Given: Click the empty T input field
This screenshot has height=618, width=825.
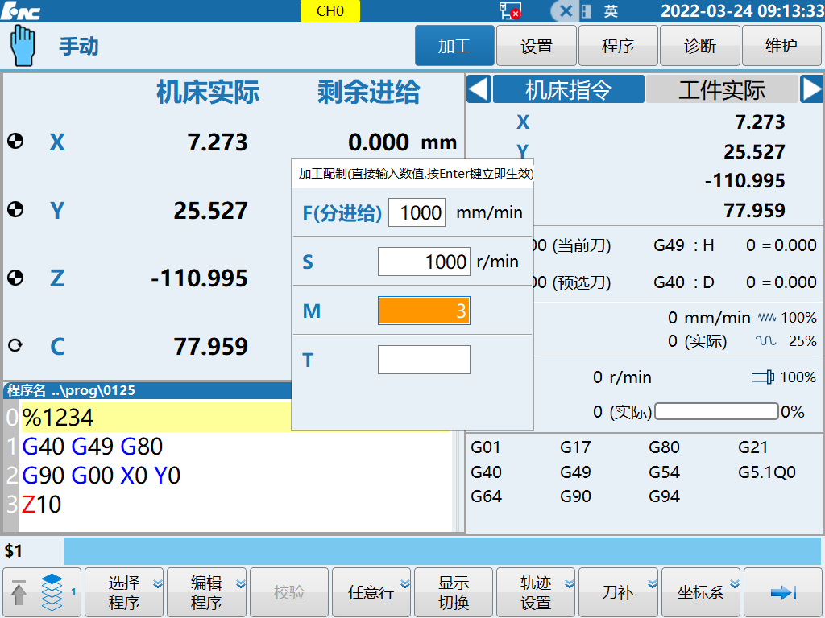Looking at the screenshot, I should pyautogui.click(x=424, y=360).
